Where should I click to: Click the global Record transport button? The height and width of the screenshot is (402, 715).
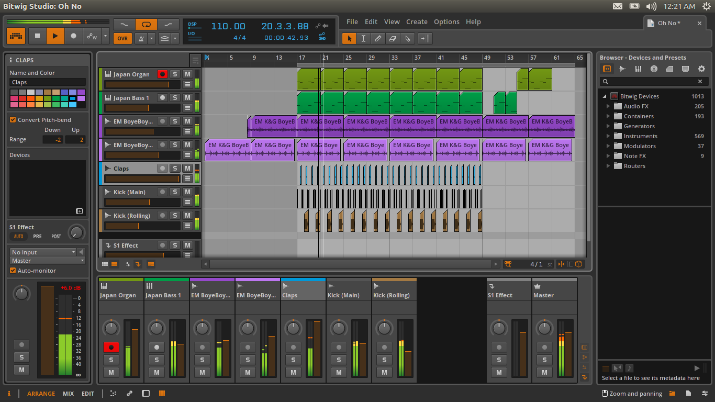[73, 36]
